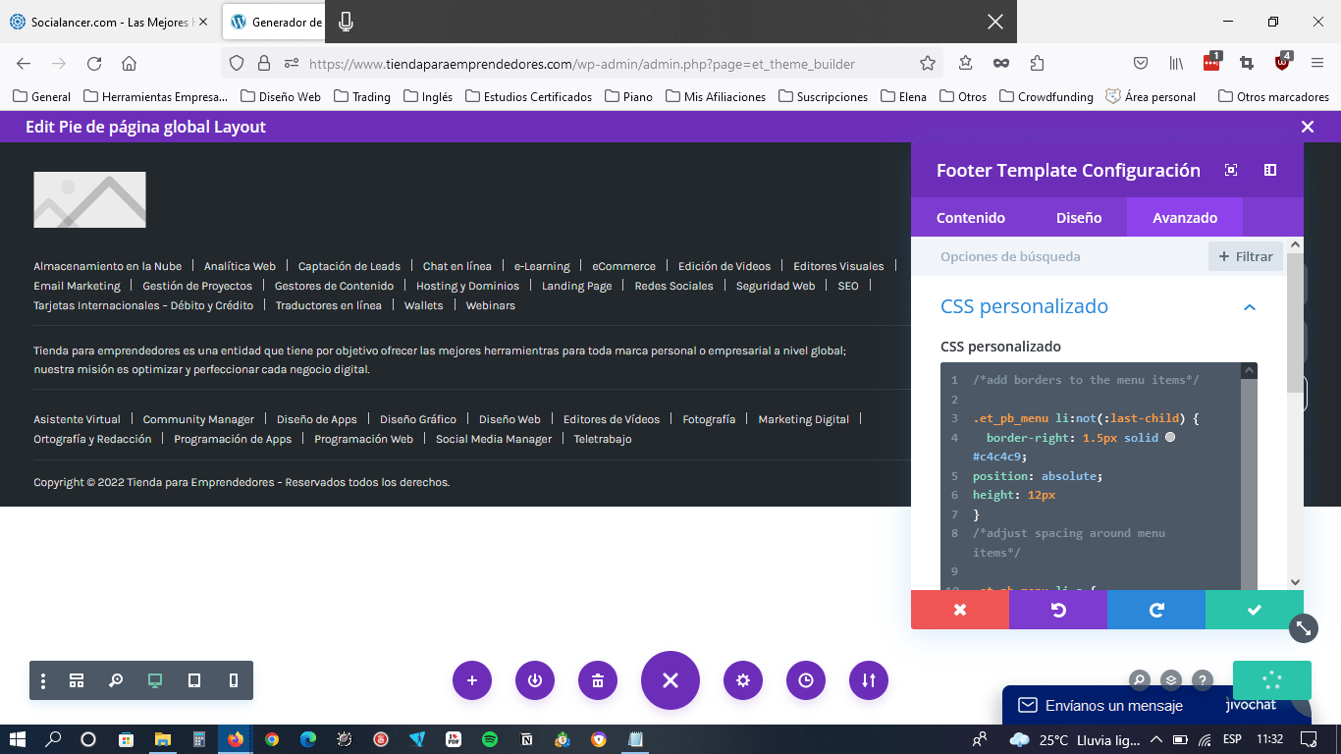Screen dimensions: 1341x754
Task: Click the Filtrar button
Action: pyautogui.click(x=1246, y=256)
